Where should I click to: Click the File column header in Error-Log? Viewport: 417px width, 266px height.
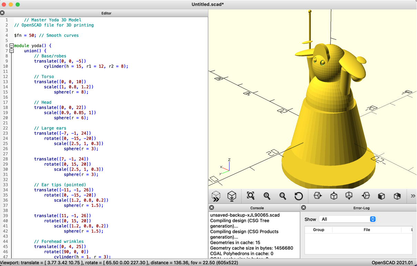pos(367,230)
